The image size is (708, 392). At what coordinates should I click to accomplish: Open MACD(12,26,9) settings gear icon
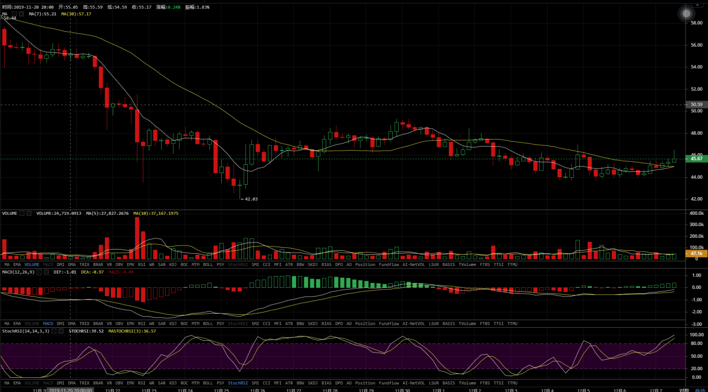coord(40,273)
